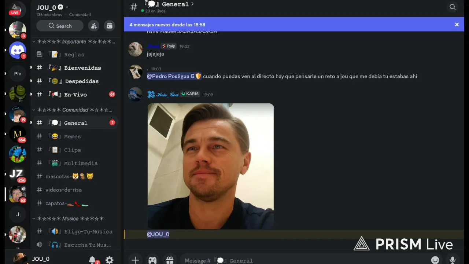Click the invite members icon

click(94, 26)
